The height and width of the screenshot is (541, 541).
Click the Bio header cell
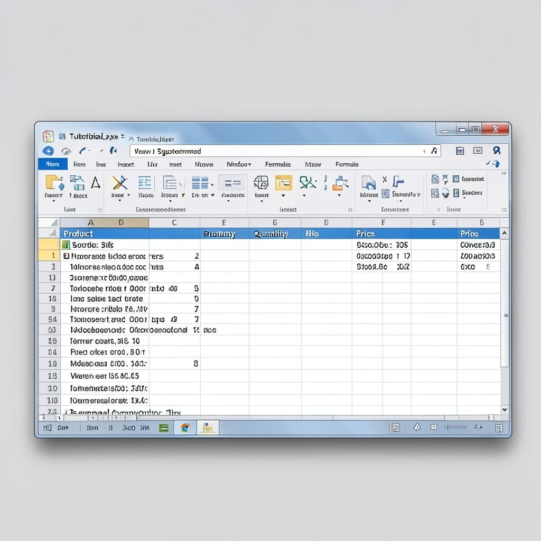click(x=327, y=234)
